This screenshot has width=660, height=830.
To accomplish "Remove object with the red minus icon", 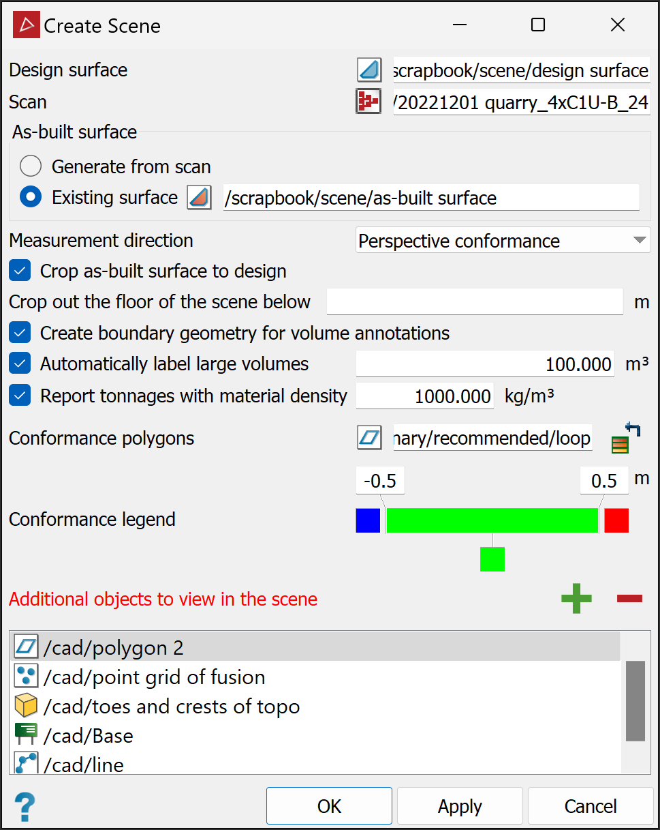I will (629, 599).
